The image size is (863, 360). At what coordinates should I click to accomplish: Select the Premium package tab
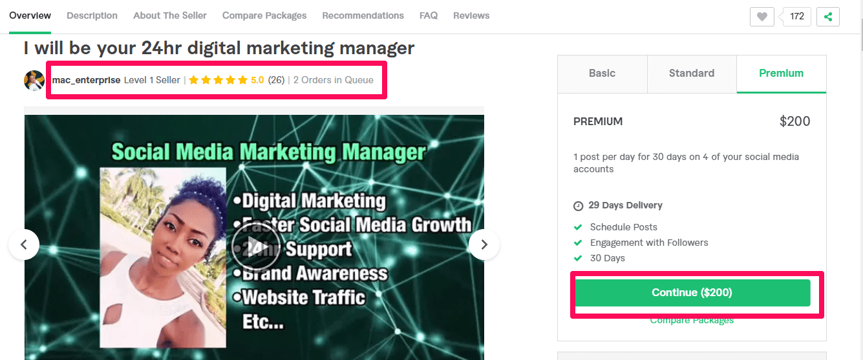781,74
